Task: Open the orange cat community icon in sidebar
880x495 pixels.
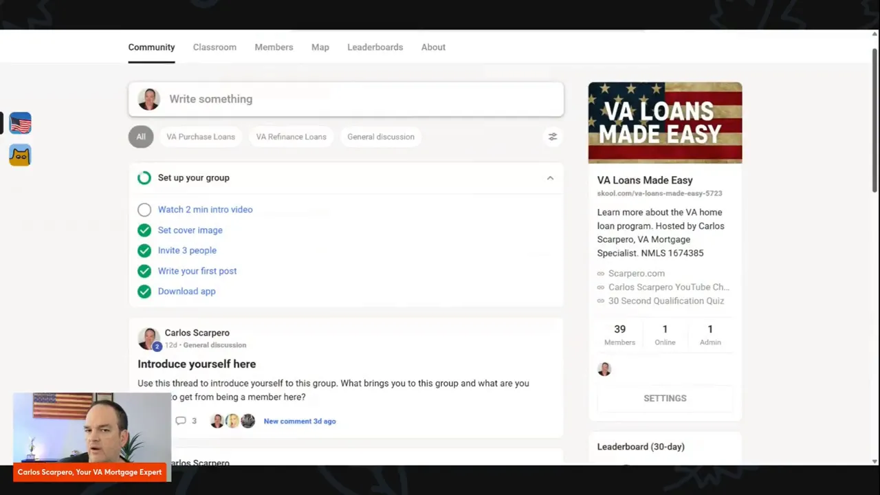Action: point(19,155)
